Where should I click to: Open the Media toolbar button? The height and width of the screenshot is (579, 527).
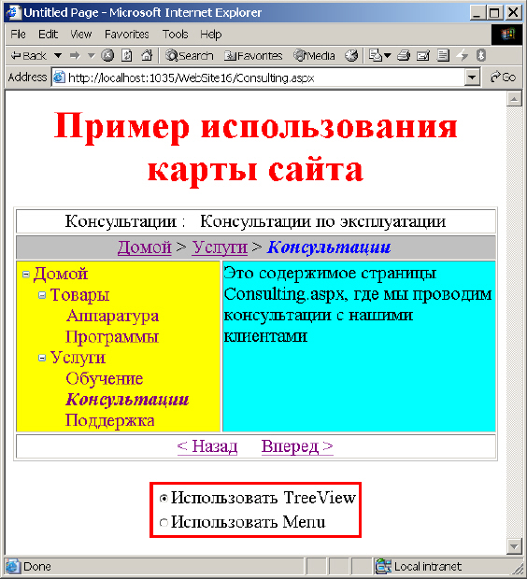(314, 56)
